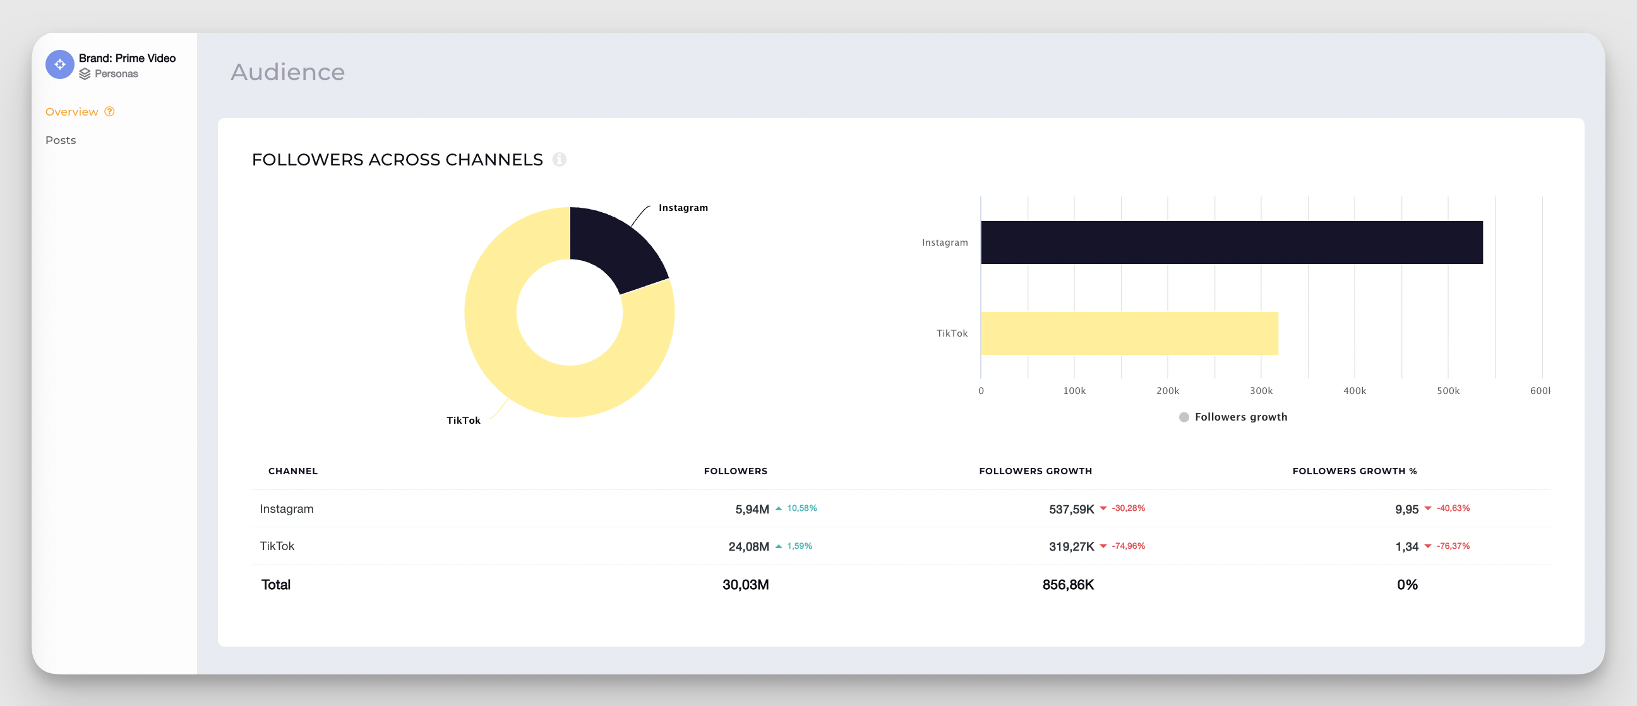The image size is (1637, 706).
Task: Open the help icon next to Overview
Action: tap(109, 111)
